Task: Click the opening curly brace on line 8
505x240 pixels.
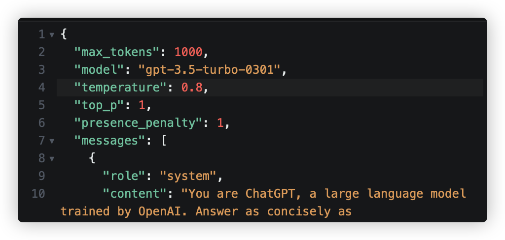Action: pos(92,158)
